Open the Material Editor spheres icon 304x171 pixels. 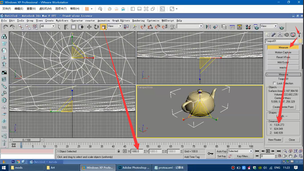(248, 27)
